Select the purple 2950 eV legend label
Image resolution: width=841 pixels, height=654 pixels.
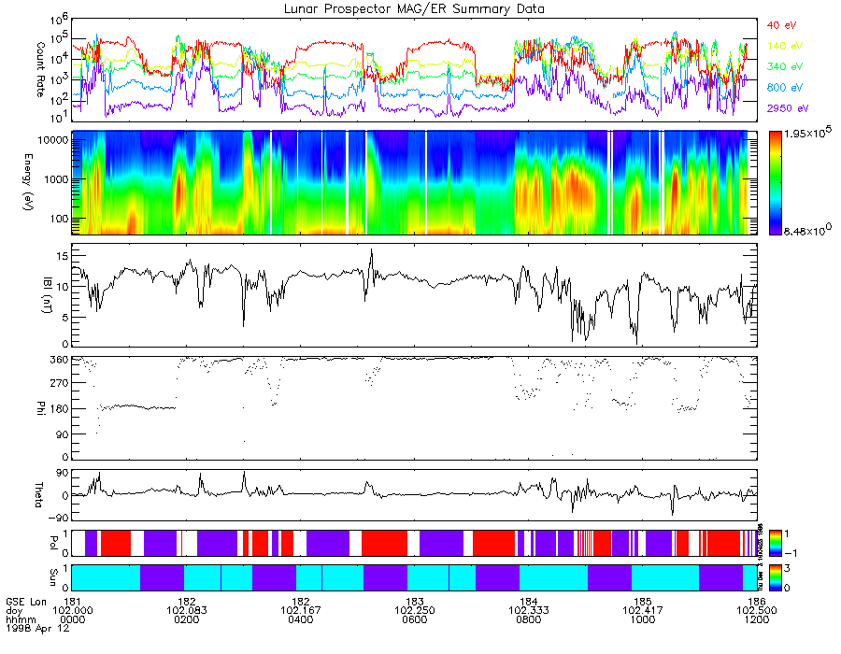point(788,108)
